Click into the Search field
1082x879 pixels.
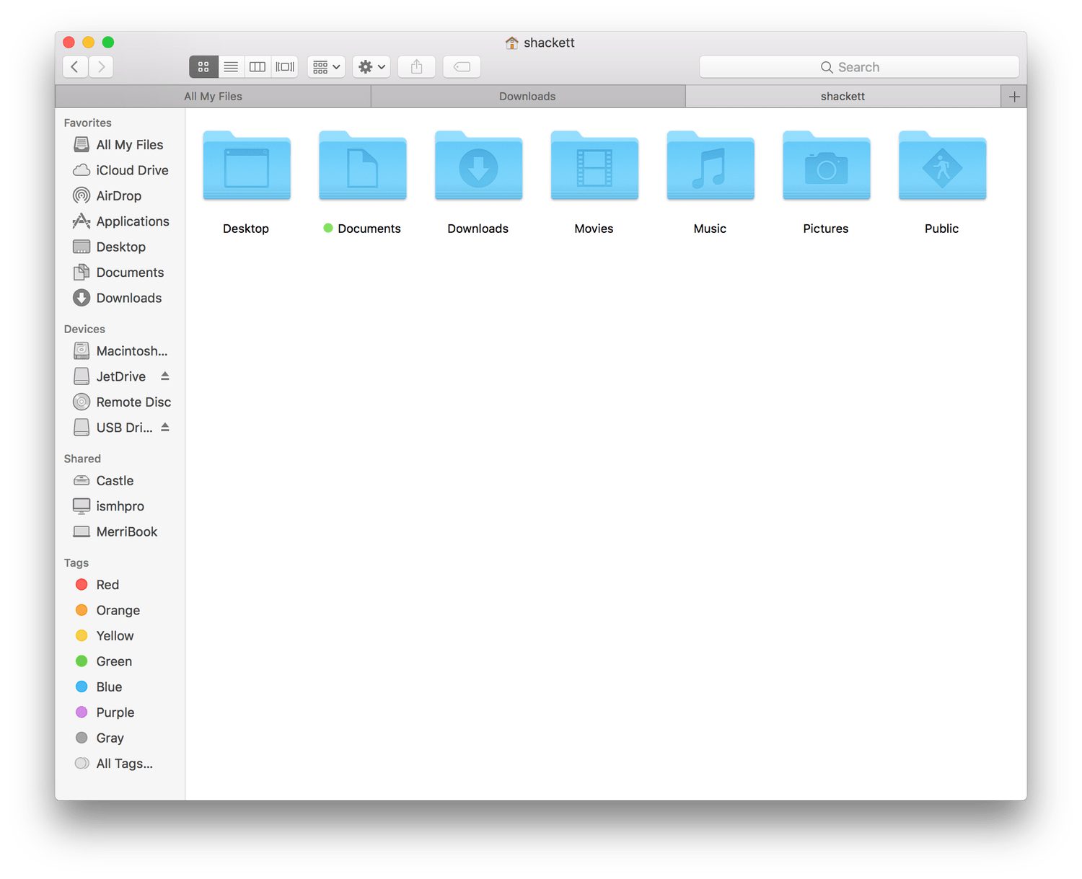pos(859,67)
